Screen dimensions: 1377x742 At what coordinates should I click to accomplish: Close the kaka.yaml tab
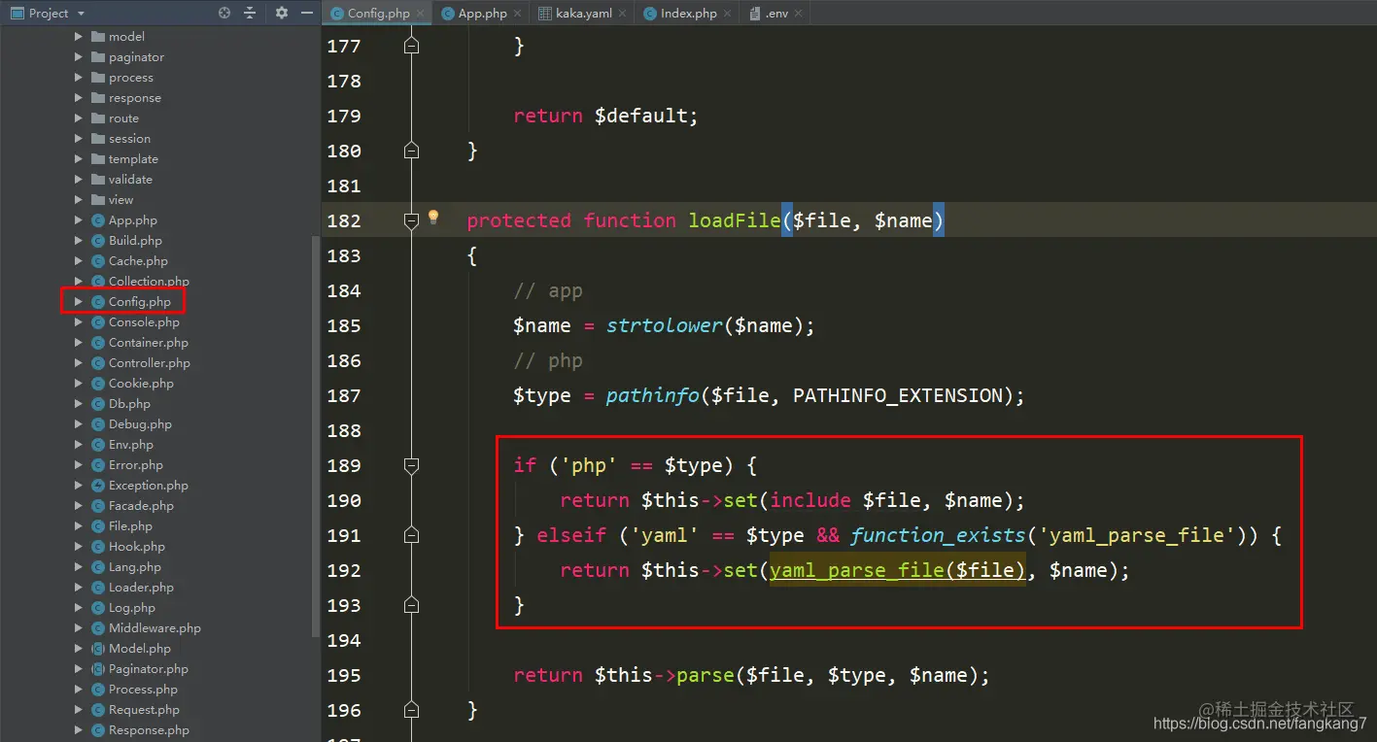(623, 14)
